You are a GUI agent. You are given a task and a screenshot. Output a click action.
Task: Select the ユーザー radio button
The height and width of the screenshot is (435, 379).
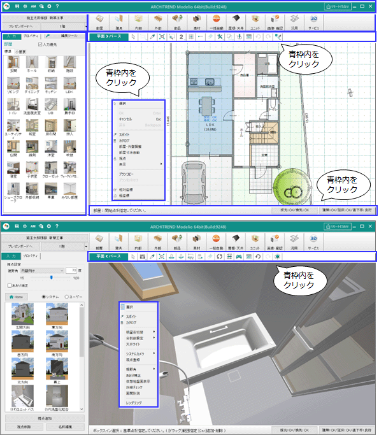pyautogui.click(x=67, y=297)
